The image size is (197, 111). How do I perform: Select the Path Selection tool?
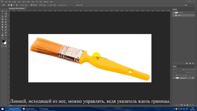click(2, 32)
